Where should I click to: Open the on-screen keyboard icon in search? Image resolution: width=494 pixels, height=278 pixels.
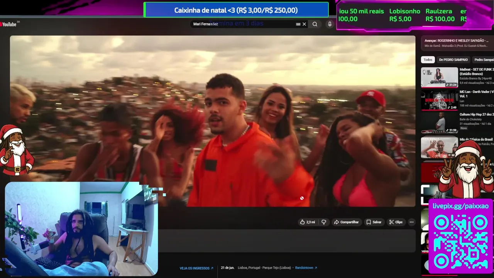298,24
